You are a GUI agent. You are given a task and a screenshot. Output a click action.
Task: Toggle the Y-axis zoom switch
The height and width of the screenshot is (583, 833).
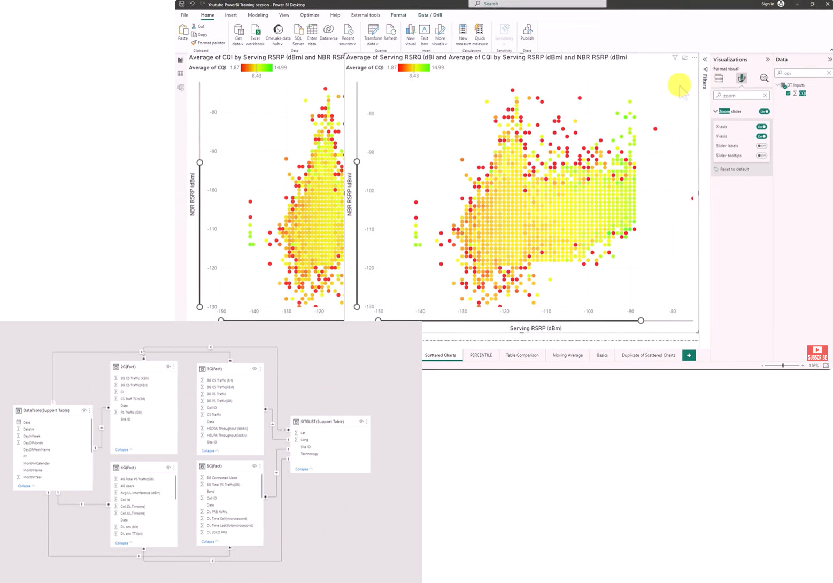761,136
